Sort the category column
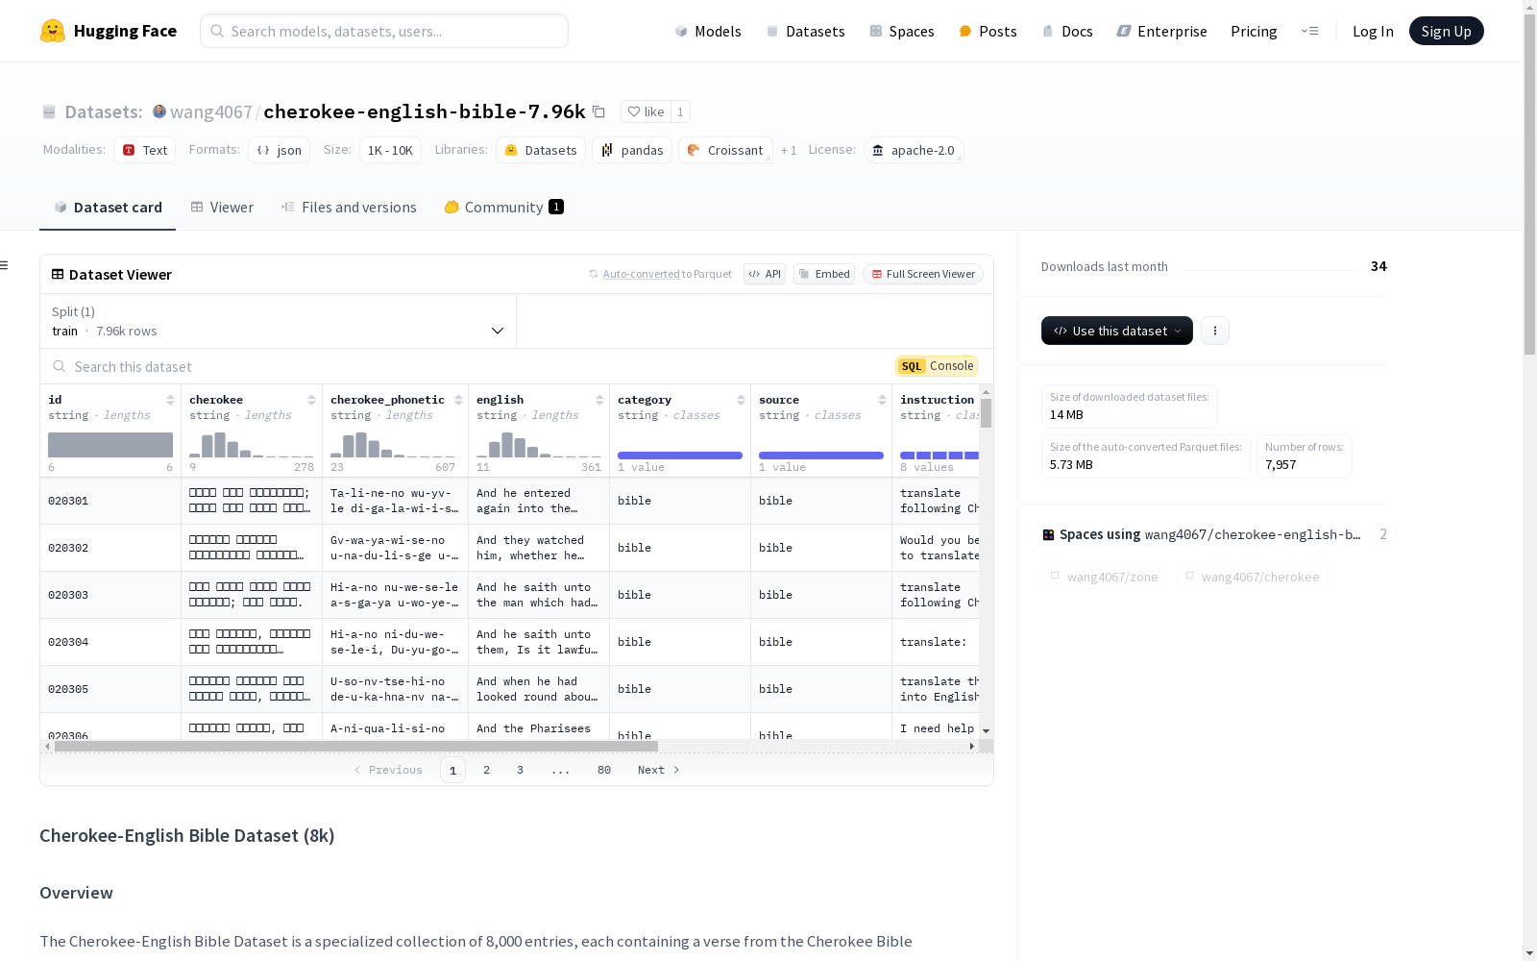1537x961 pixels. tap(741, 400)
